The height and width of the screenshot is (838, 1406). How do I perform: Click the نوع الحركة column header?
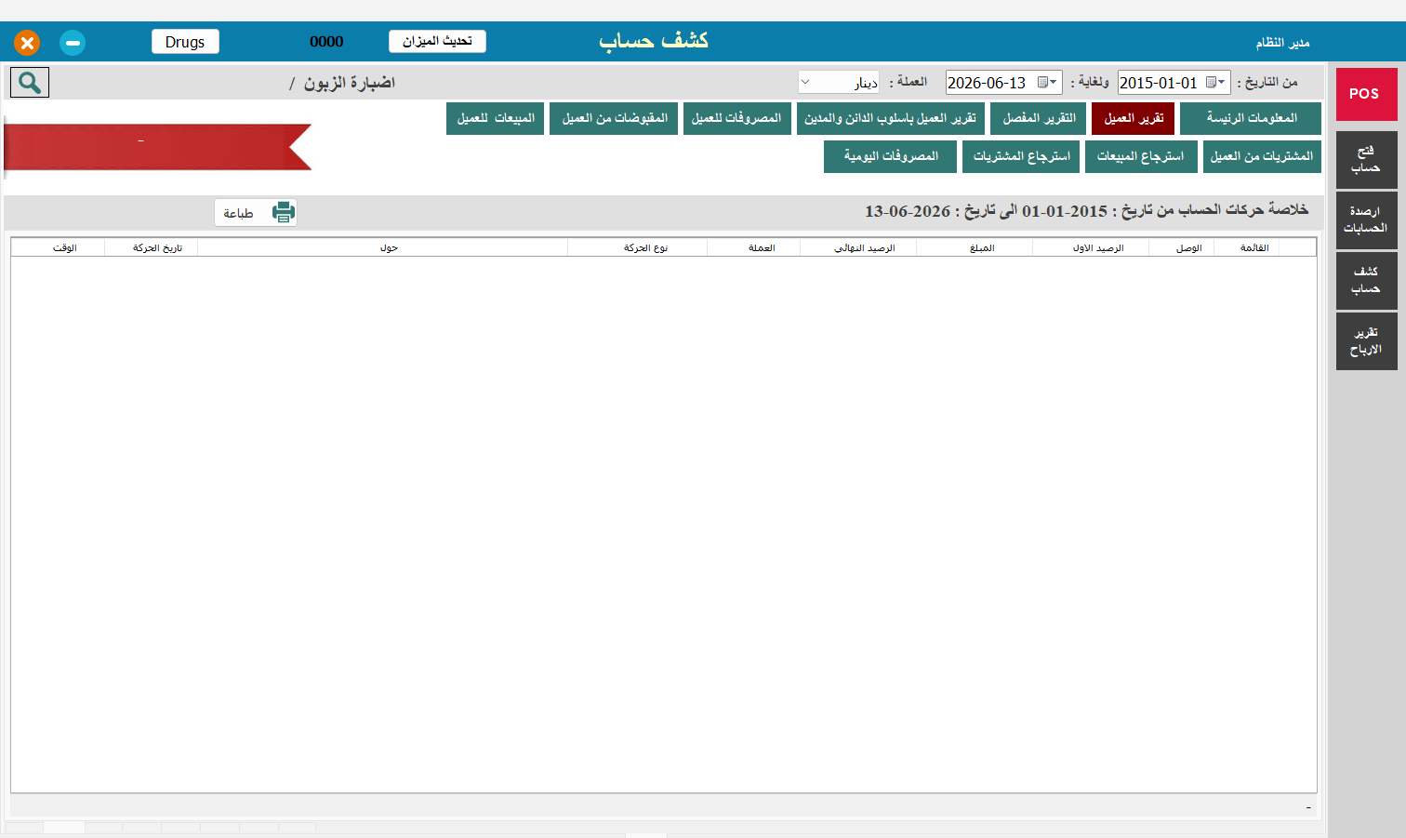click(638, 247)
